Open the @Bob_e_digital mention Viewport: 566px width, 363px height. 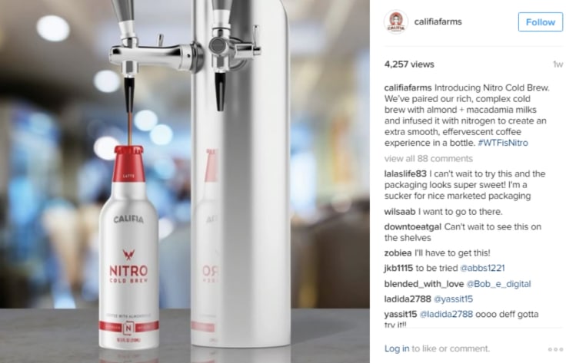pyautogui.click(x=498, y=284)
